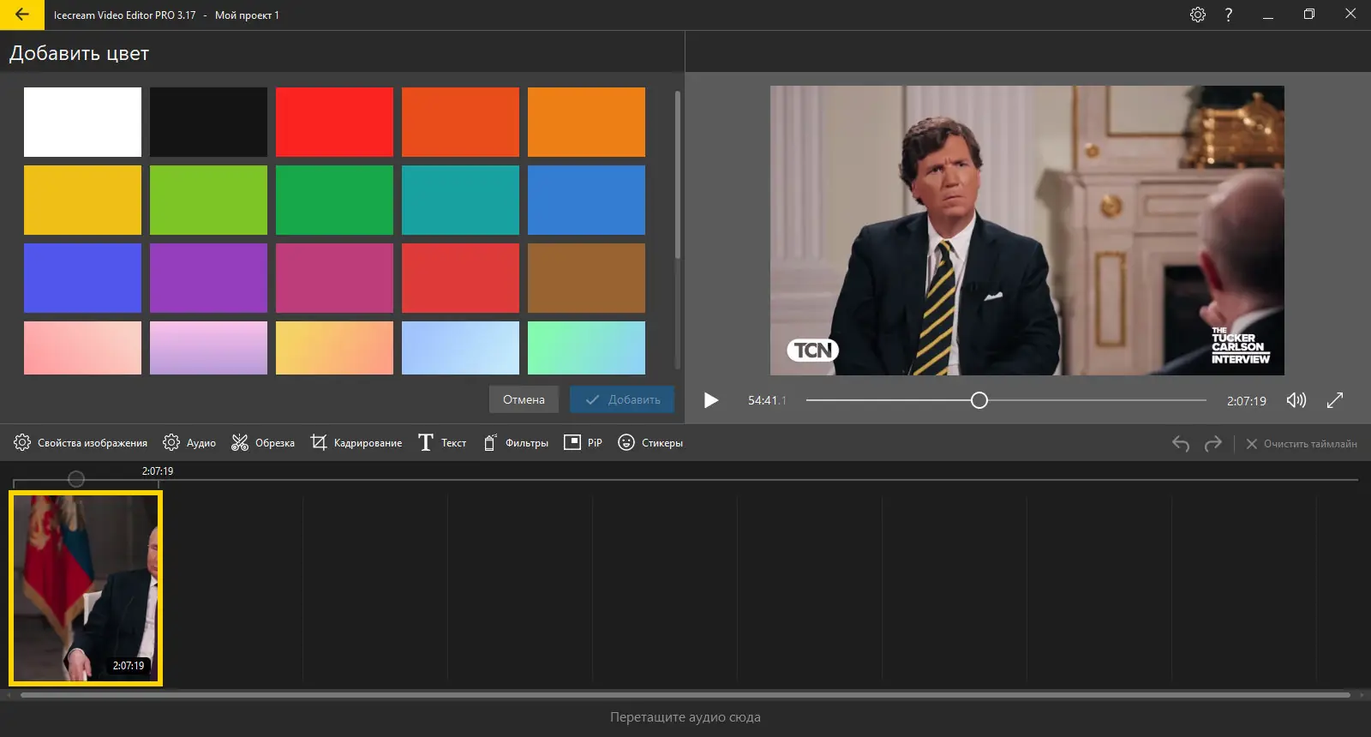Choose the bright red swatch in top row
This screenshot has height=737, width=1371.
point(334,122)
